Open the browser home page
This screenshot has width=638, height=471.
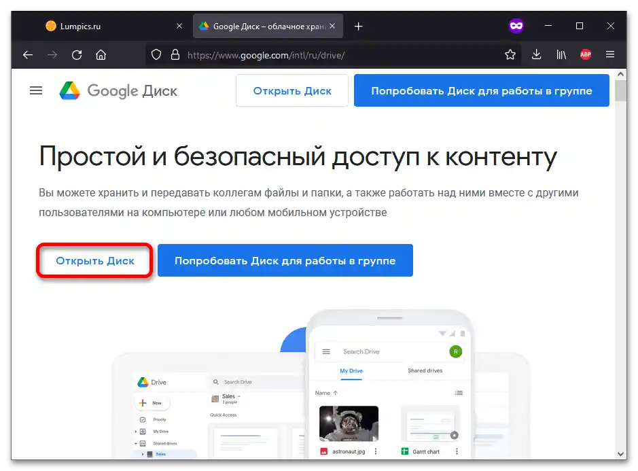coord(101,55)
